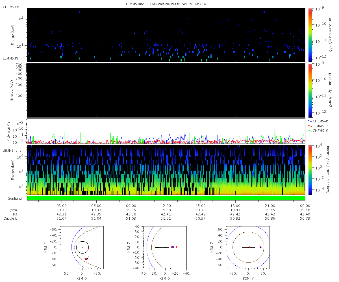Click the CHEMS Pr. panel label
Image resolution: width=339 pixels, height=282 pixels.
coord(11,6)
